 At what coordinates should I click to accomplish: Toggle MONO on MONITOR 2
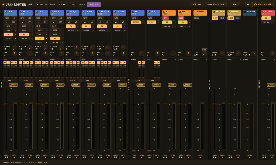tap(237, 18)
